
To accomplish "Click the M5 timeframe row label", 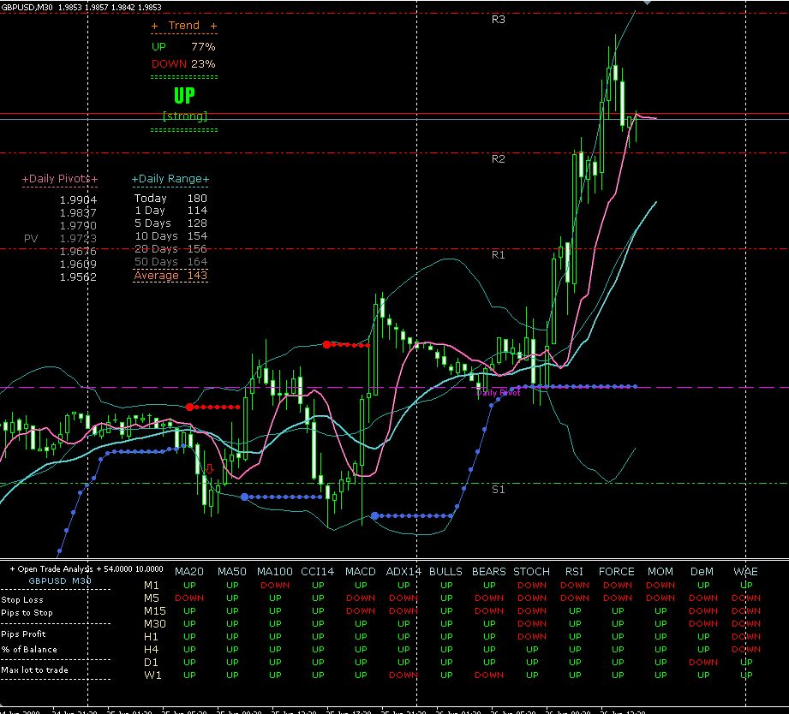I will tap(152, 598).
